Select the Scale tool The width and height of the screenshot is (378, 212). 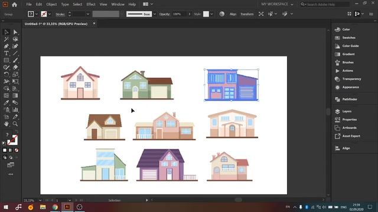(15, 74)
